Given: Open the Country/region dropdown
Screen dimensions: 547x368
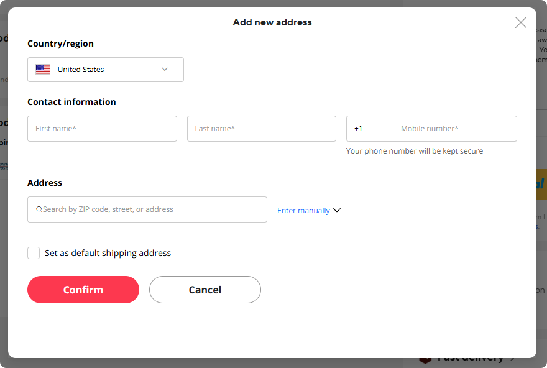Looking at the screenshot, I should pyautogui.click(x=106, y=70).
